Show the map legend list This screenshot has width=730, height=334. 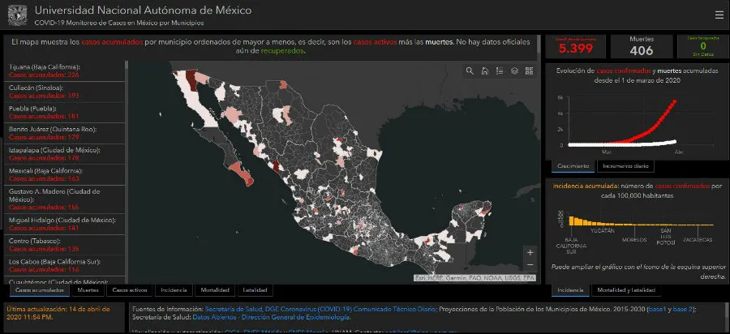tap(499, 71)
